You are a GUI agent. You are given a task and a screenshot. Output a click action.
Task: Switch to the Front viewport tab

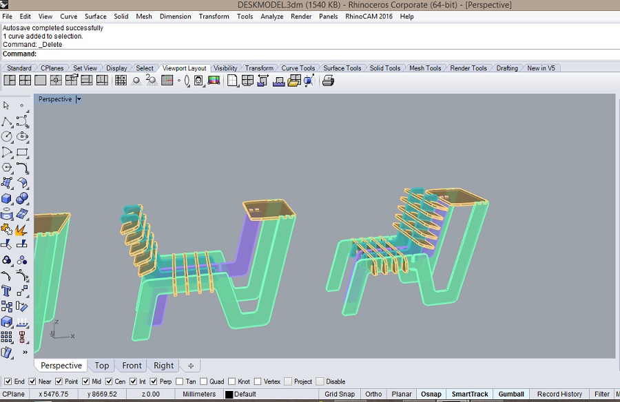[132, 366]
